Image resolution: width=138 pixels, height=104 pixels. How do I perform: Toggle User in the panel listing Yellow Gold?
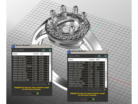click(x=48, y=50)
